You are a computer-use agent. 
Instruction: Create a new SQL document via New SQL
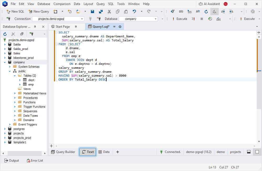point(15,12)
